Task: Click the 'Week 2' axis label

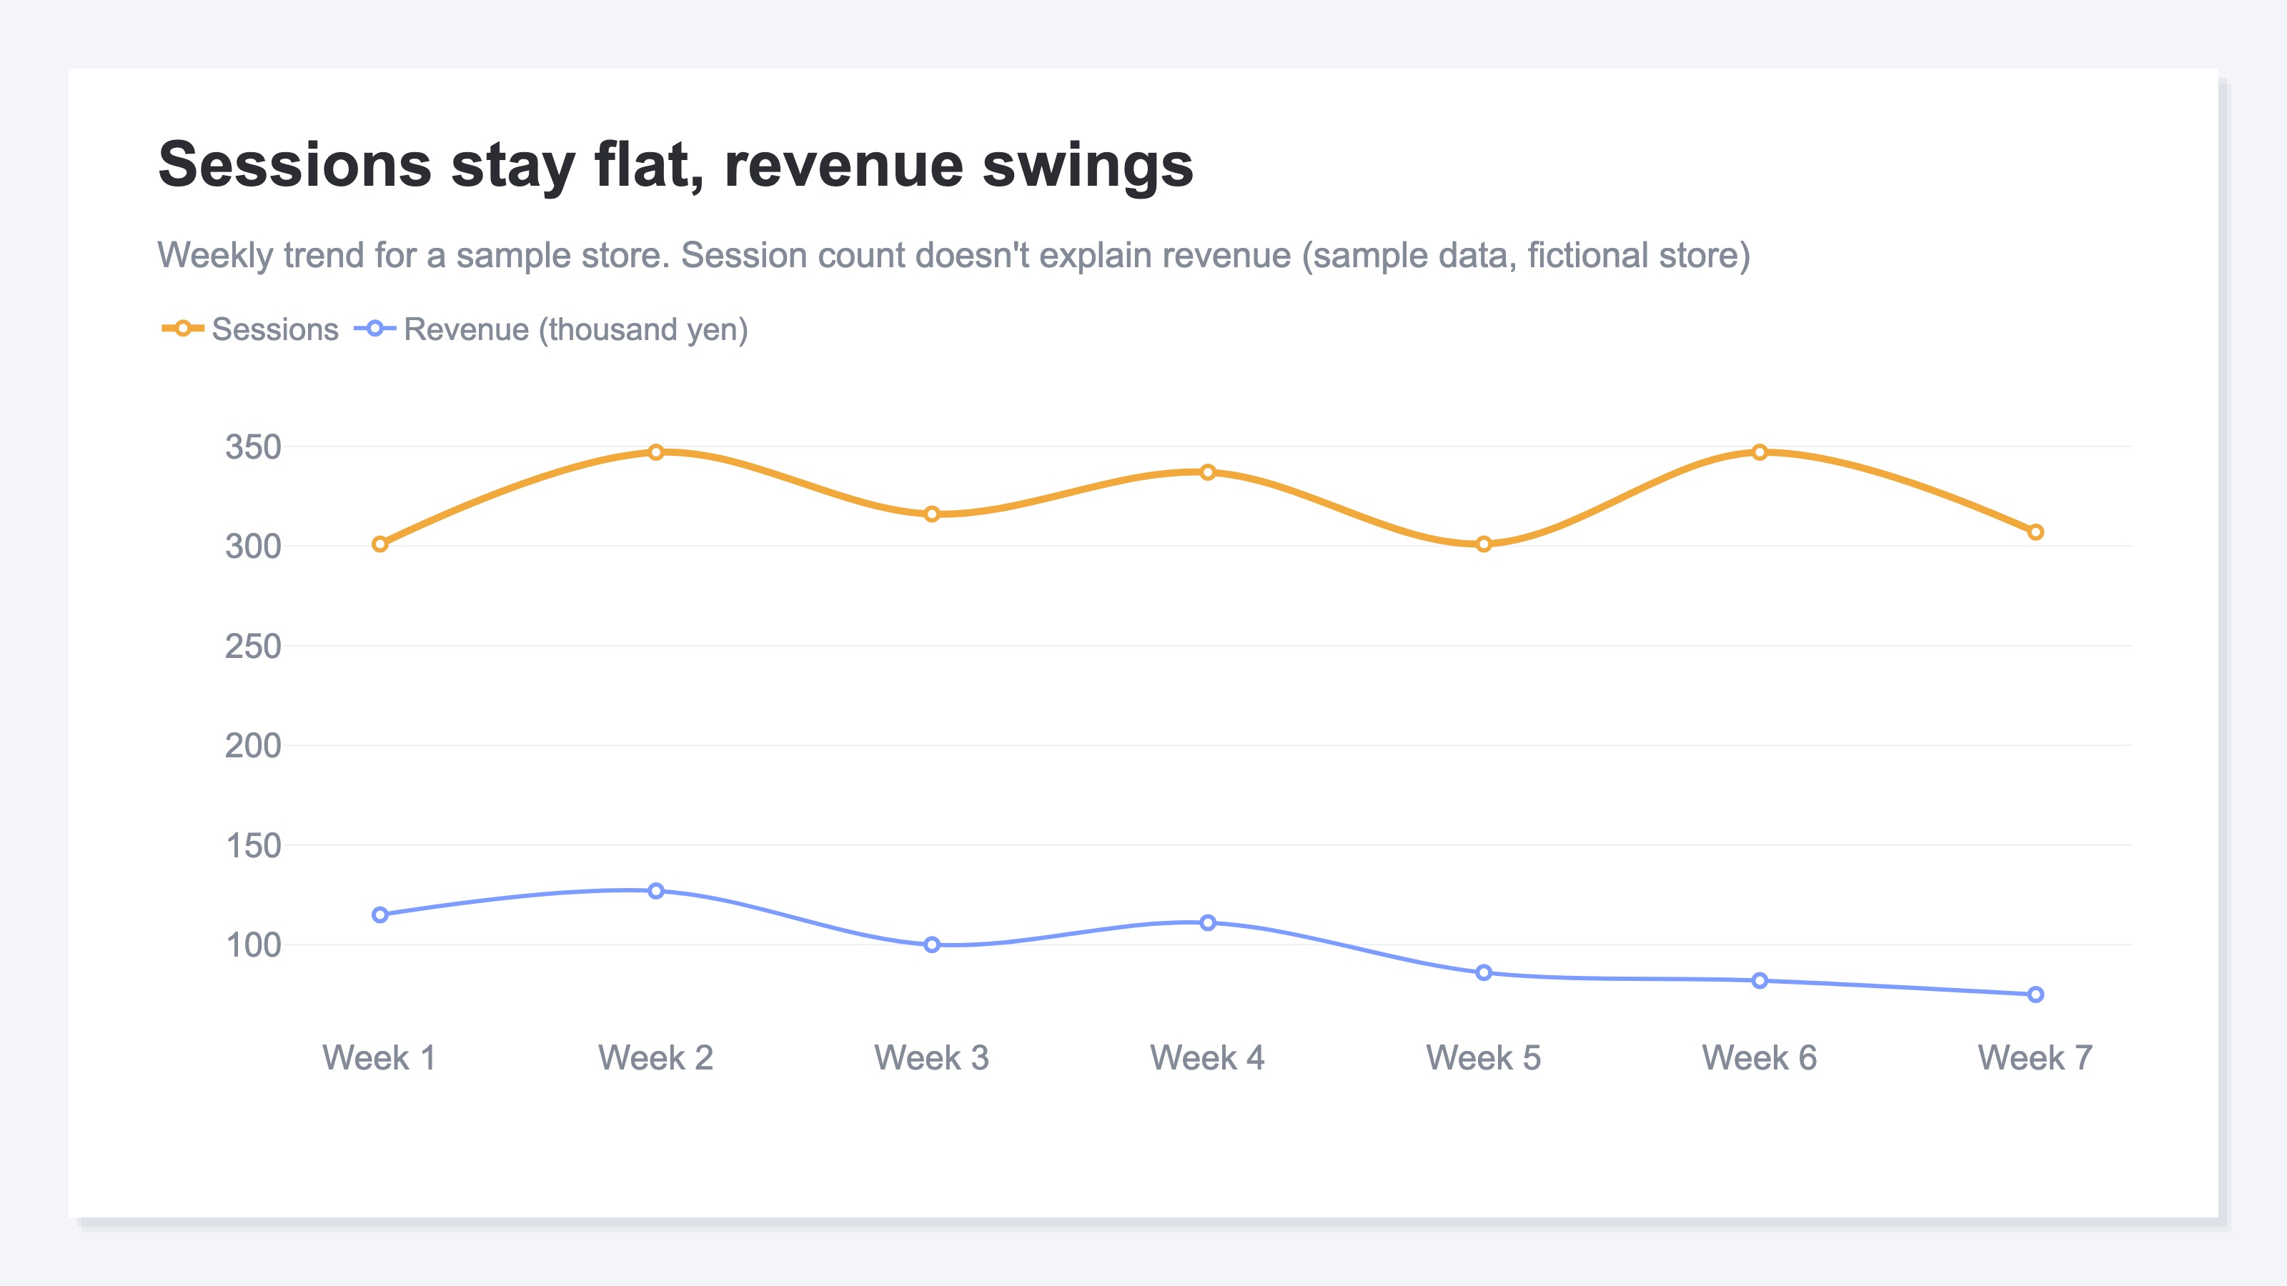Action: point(656,1058)
